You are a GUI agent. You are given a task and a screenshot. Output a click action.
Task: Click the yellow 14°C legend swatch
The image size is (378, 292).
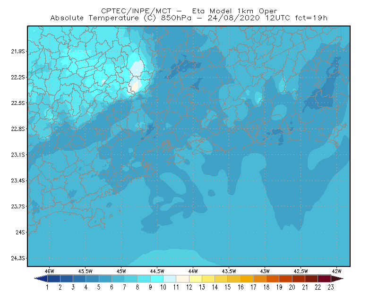tap(221, 279)
